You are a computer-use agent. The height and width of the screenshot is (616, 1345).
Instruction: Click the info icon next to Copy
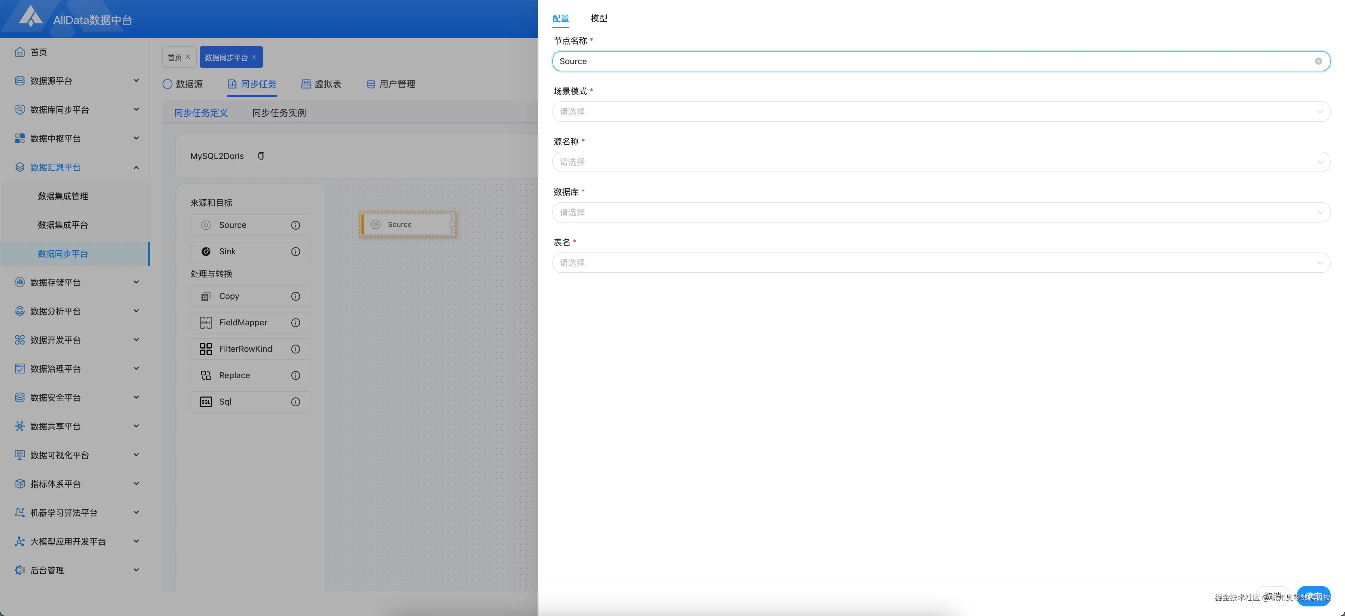pos(295,296)
